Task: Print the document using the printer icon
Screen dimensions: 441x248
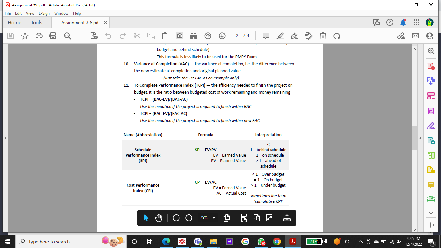Action: coord(53,36)
